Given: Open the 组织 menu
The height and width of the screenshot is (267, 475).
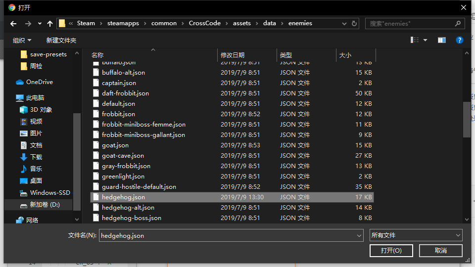Looking at the screenshot, I should point(22,40).
